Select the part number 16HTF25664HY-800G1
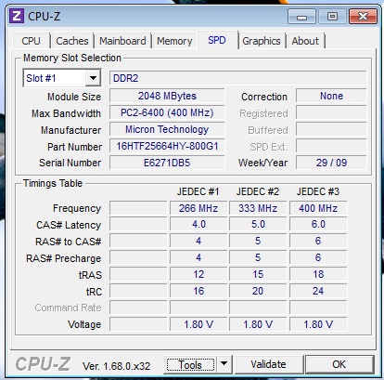This screenshot has width=384, height=380. click(167, 146)
